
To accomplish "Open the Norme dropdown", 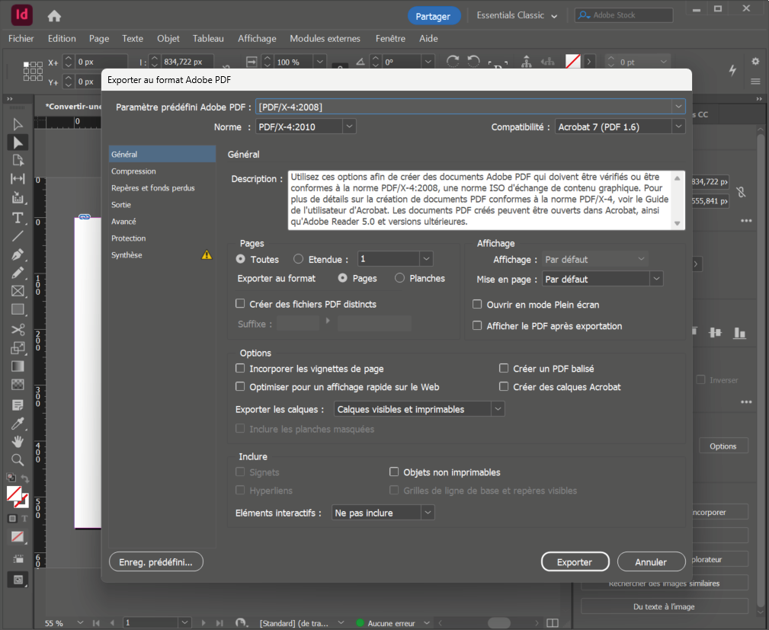I will coord(306,127).
